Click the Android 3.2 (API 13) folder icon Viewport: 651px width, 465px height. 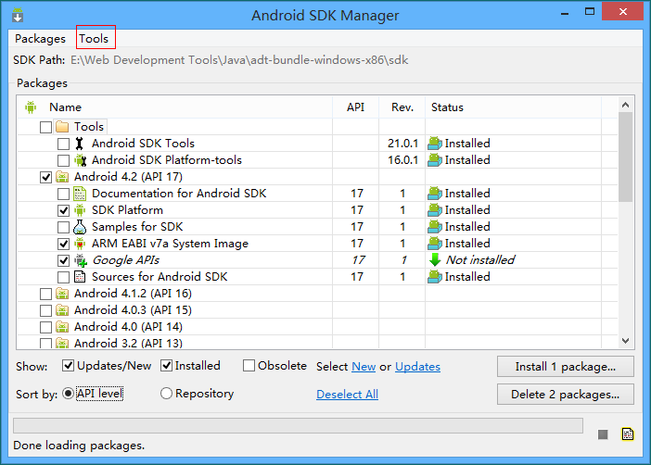click(62, 343)
